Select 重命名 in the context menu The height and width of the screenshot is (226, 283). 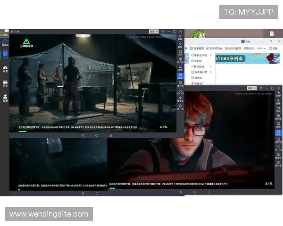click(198, 78)
